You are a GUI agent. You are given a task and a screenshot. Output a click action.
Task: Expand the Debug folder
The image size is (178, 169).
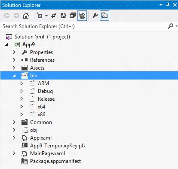click(21, 91)
